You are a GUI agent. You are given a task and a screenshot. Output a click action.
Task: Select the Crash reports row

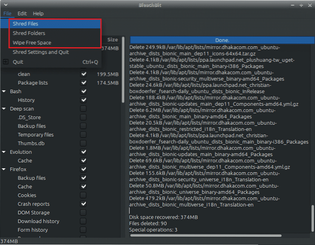tap(60, 204)
